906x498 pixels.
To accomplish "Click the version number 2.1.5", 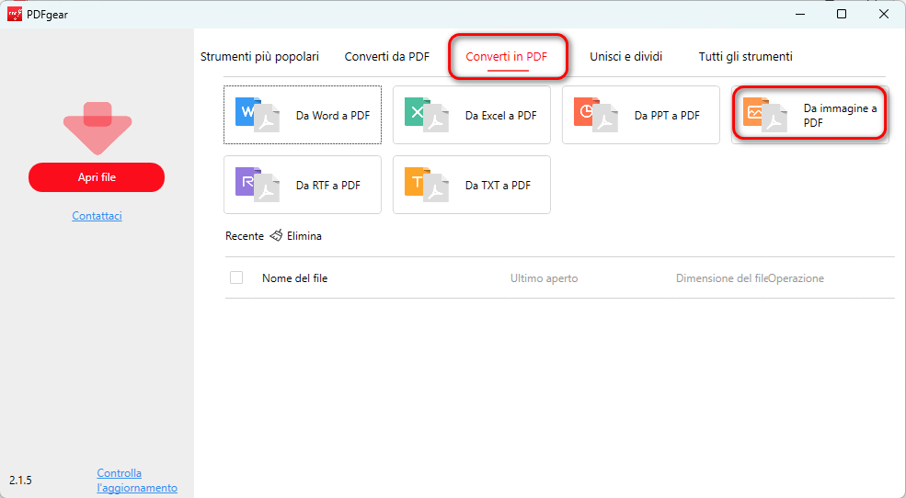I will click(x=21, y=481).
